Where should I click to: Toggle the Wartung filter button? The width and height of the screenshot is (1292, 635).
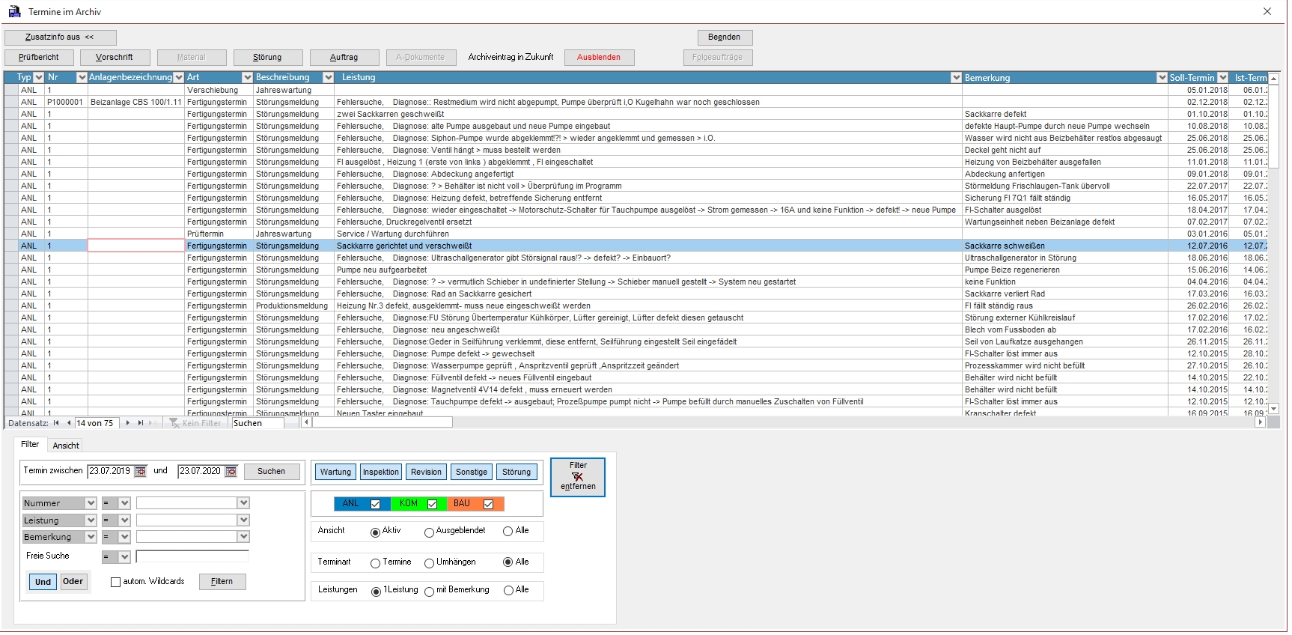pos(335,472)
